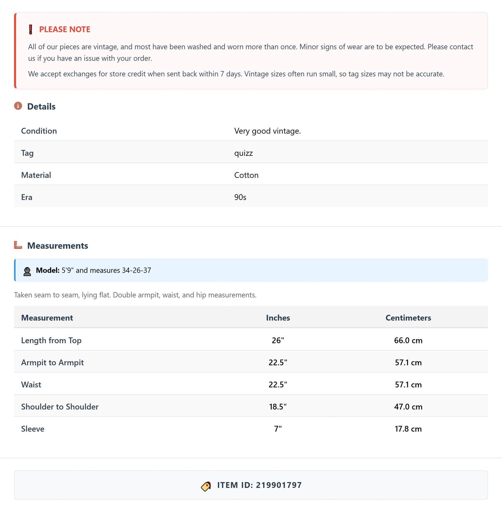Viewport: 502px width, 512px height.
Task: Click the PLEASE NOTE heading
Action: (x=65, y=30)
